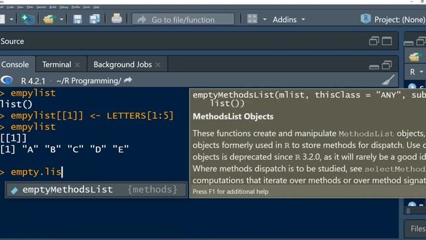Click the Create a project icon
This screenshot has height=240, width=426.
click(x=27, y=19)
